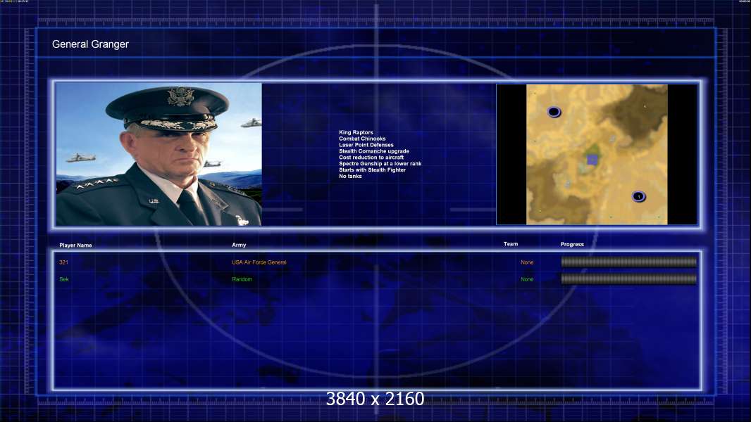751x422 pixels.
Task: Click the blue square marker at map center
Action: 592,160
